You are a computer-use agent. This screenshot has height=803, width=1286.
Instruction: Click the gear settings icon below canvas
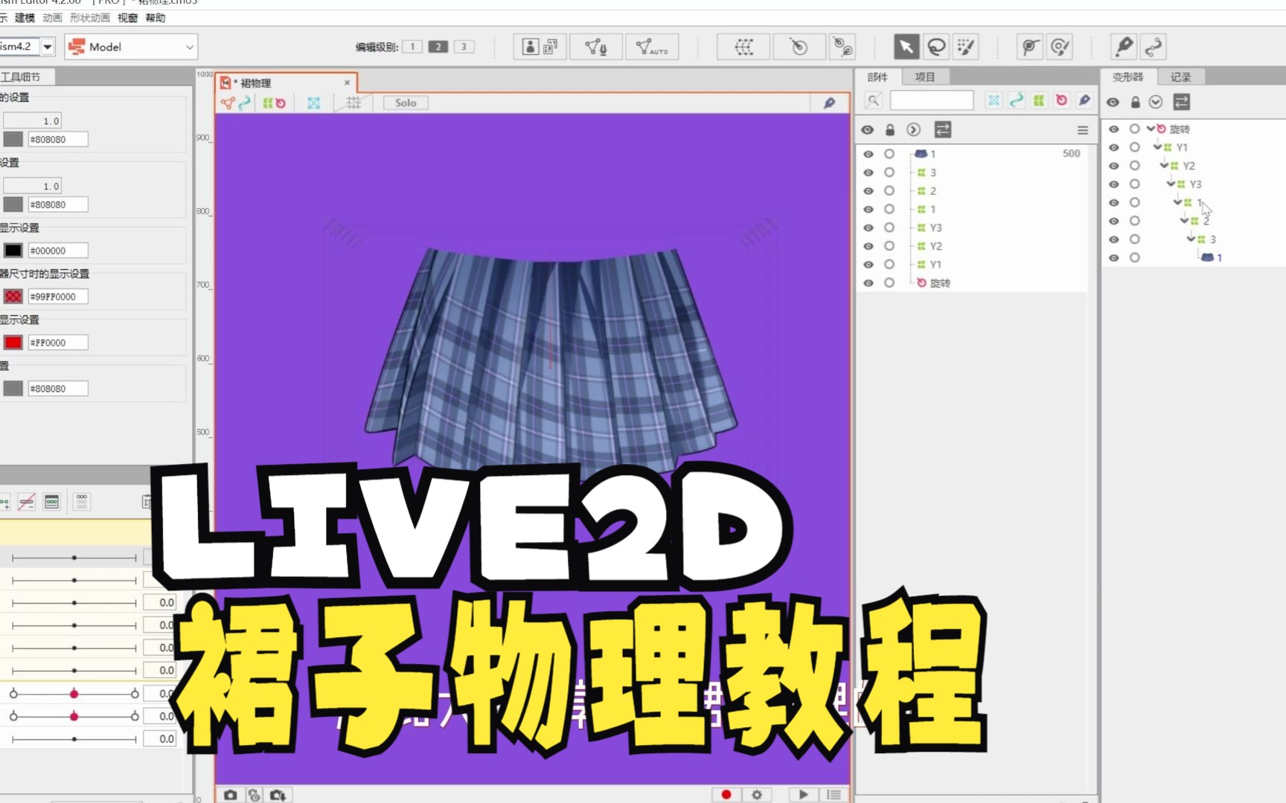click(x=757, y=795)
